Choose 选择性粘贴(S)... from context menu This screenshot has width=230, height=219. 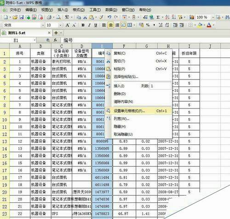(138, 76)
